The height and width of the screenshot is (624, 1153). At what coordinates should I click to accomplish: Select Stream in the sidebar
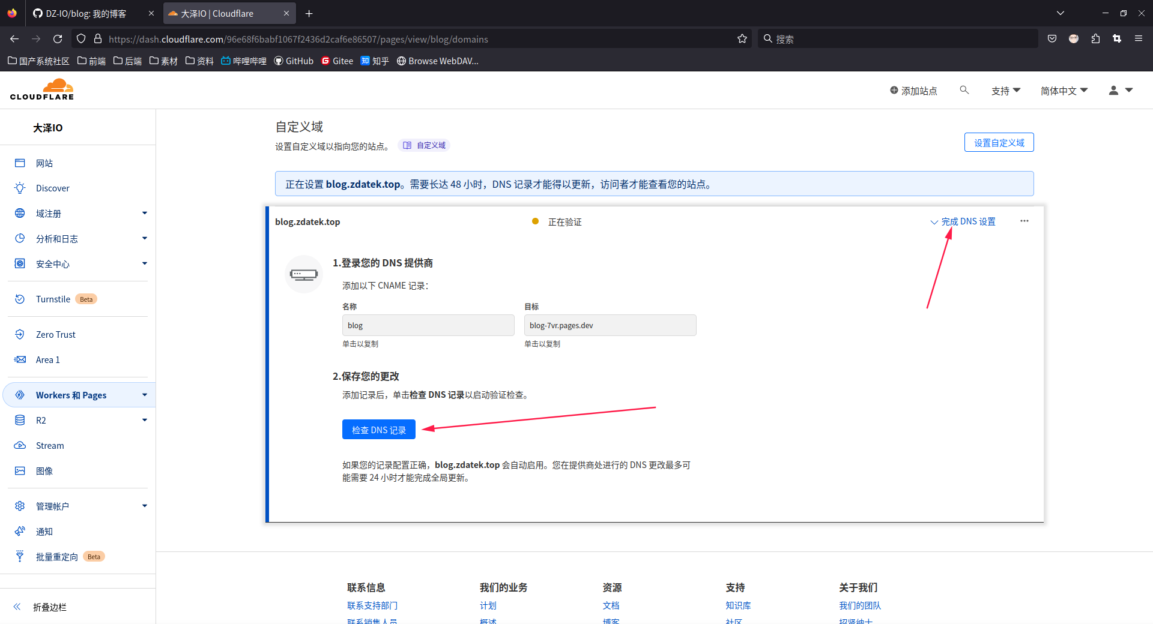[50, 445]
